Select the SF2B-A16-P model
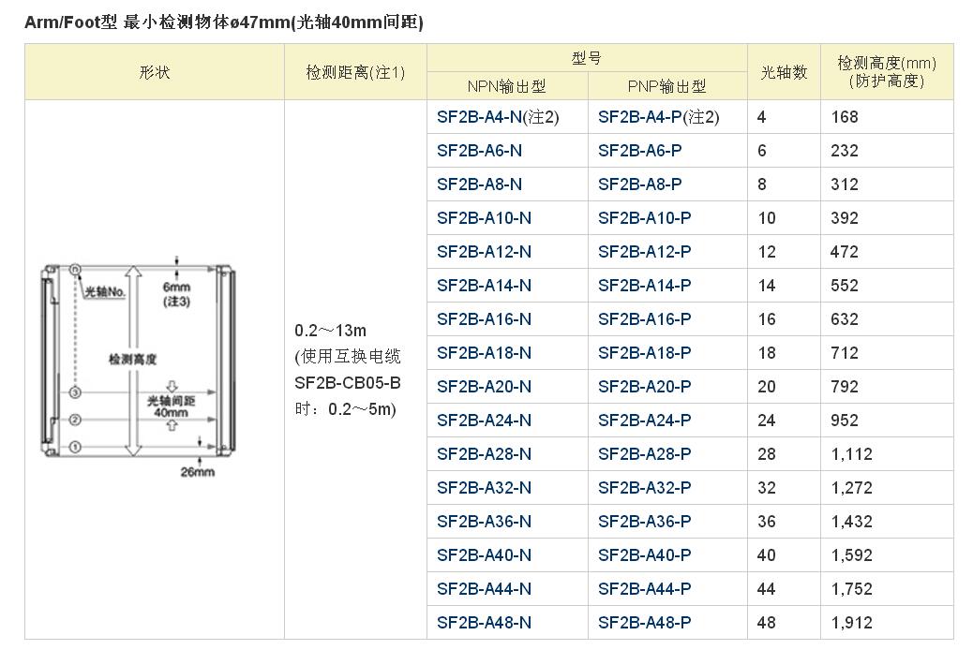 click(645, 319)
